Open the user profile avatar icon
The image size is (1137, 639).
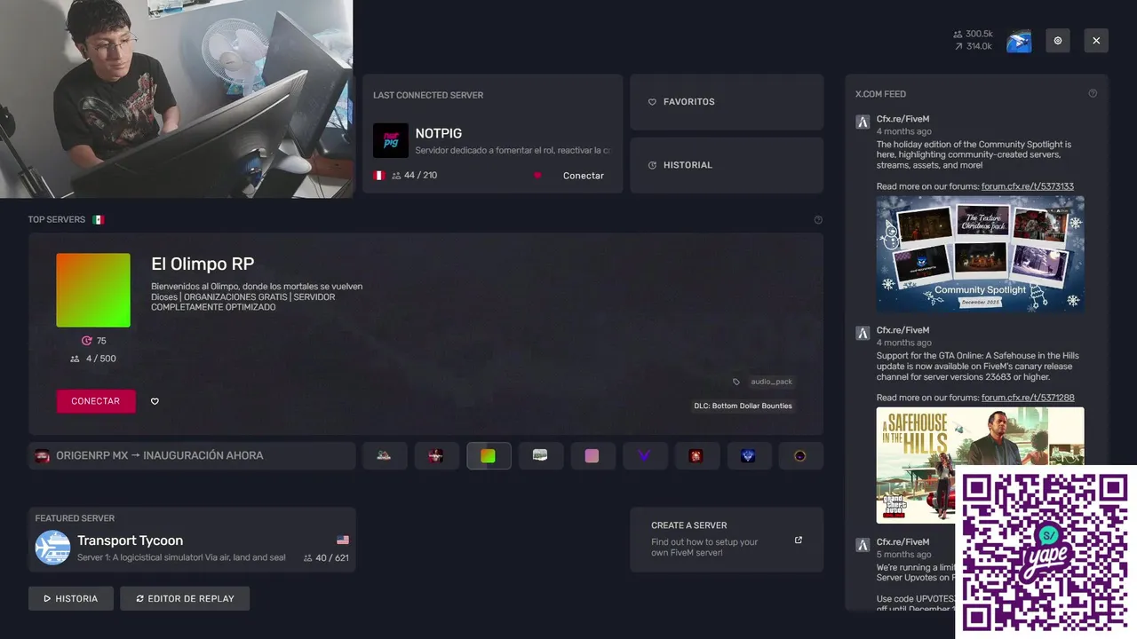click(x=1019, y=41)
